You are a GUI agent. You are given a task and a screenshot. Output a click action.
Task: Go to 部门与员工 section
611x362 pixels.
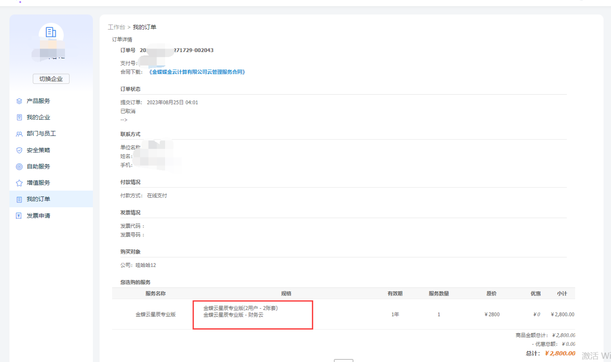[51, 134]
